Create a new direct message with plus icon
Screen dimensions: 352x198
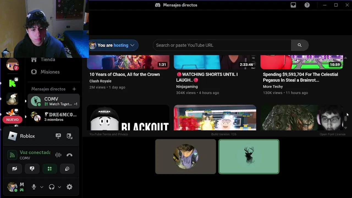74,89
